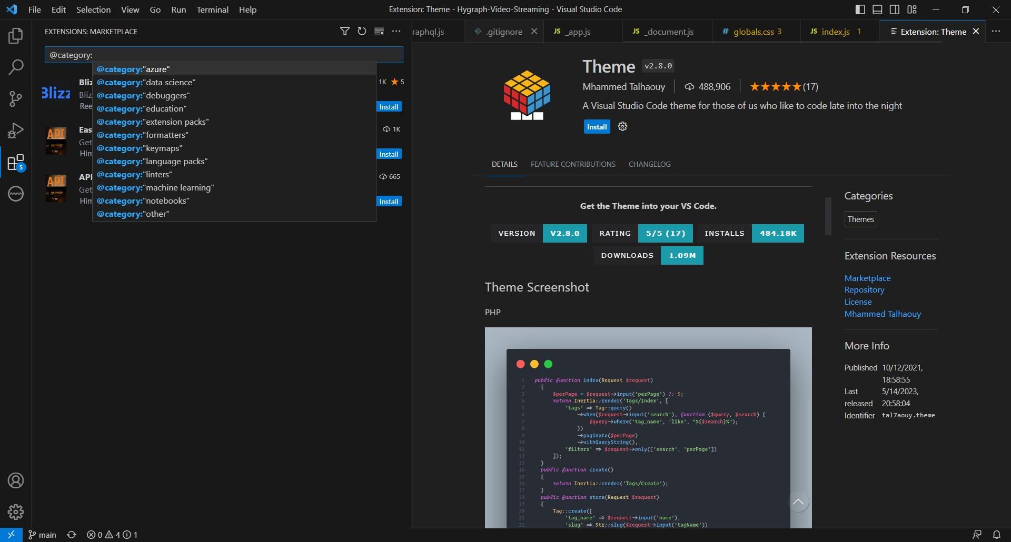
Task: Click the extension search input field
Action: (224, 55)
